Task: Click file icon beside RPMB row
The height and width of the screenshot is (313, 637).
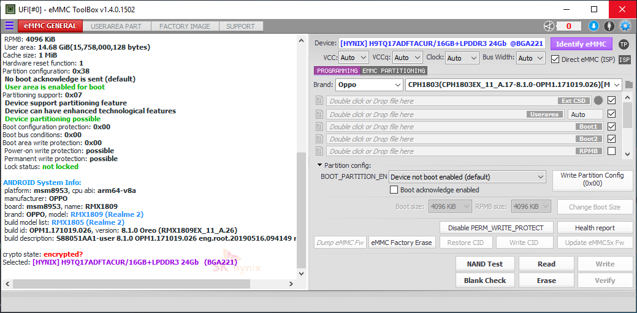Action: coord(319,151)
